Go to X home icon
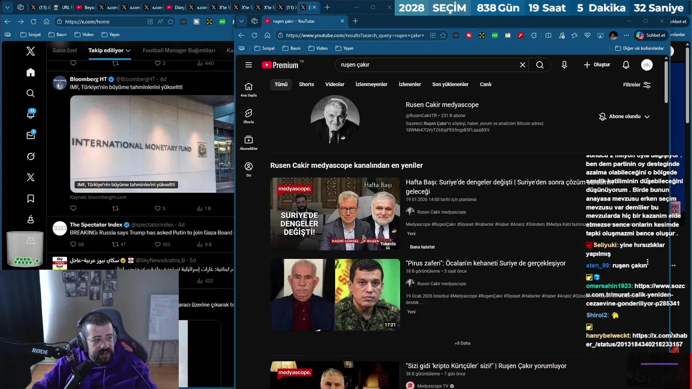692x389 pixels. click(31, 72)
